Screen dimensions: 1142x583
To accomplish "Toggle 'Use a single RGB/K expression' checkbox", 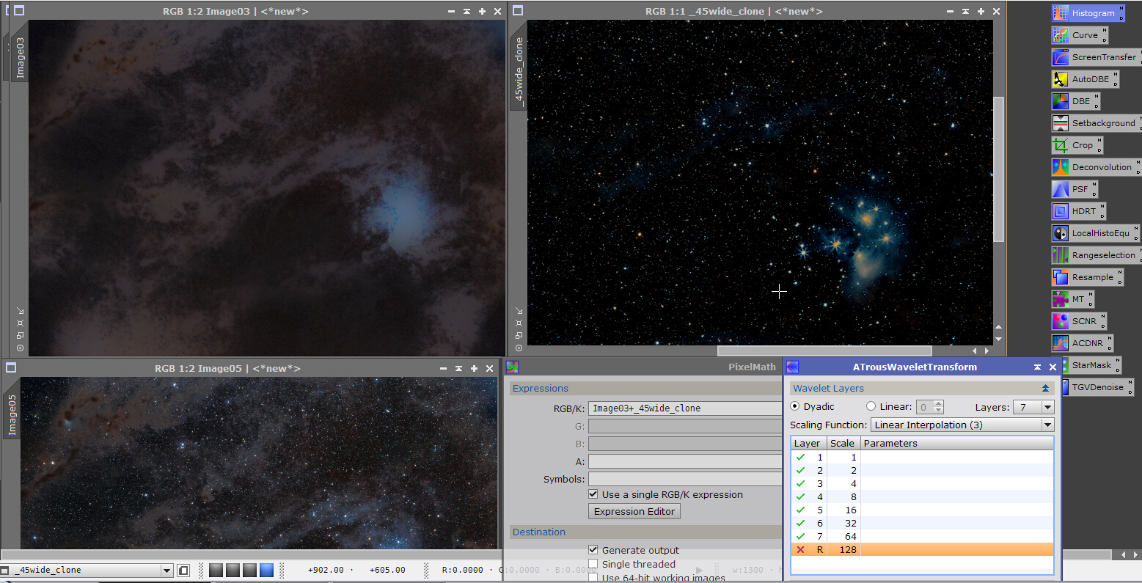I will click(593, 494).
